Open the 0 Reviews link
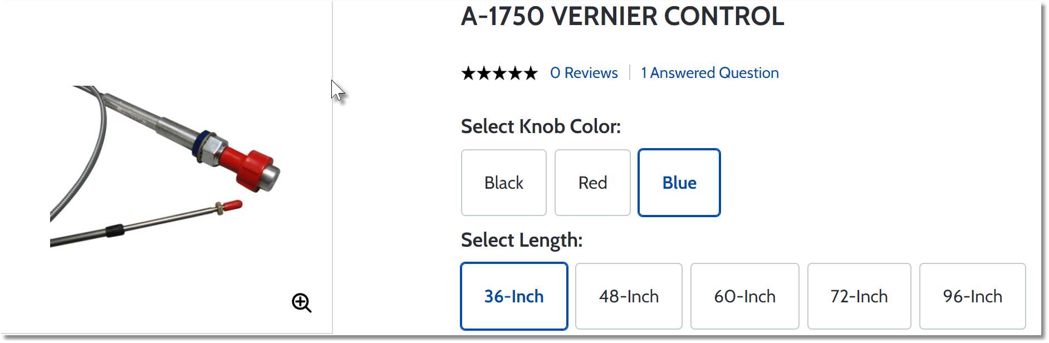1049x343 pixels. pos(584,73)
